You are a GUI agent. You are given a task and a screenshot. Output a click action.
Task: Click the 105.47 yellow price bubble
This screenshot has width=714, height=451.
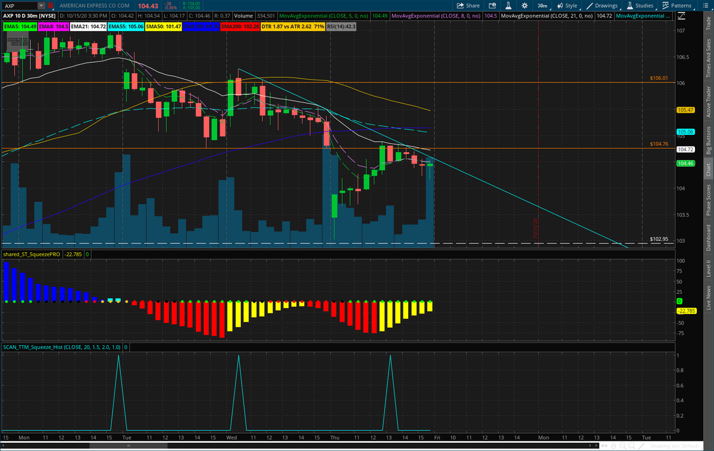tap(686, 110)
